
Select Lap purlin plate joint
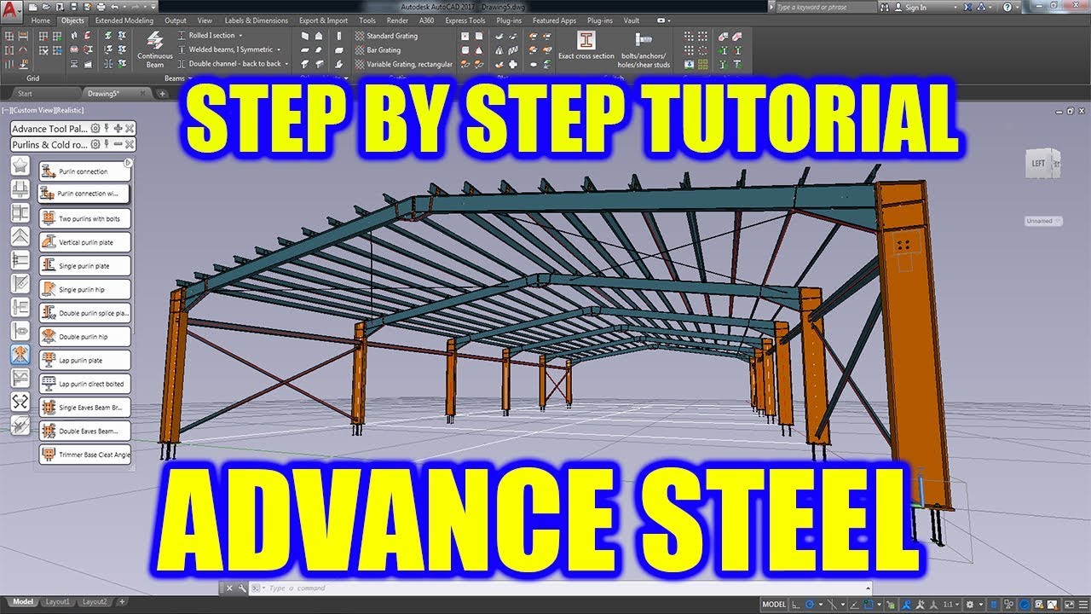point(84,360)
